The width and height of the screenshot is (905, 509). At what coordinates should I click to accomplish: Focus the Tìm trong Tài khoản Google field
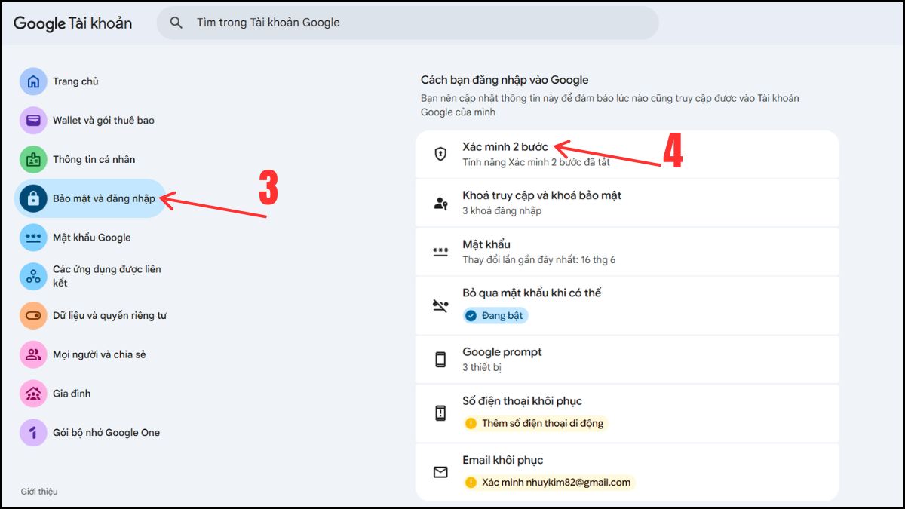pyautogui.click(x=407, y=23)
